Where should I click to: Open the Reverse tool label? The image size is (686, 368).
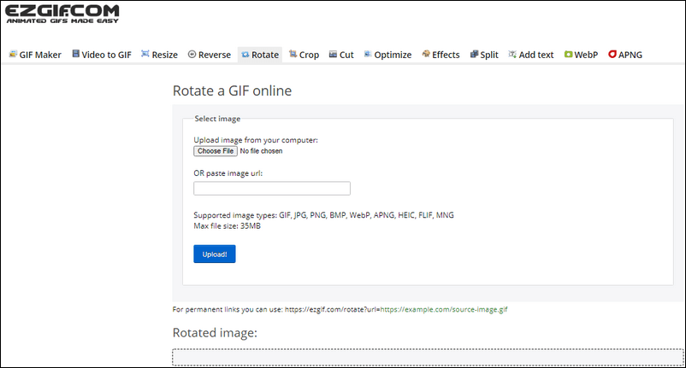(x=215, y=55)
